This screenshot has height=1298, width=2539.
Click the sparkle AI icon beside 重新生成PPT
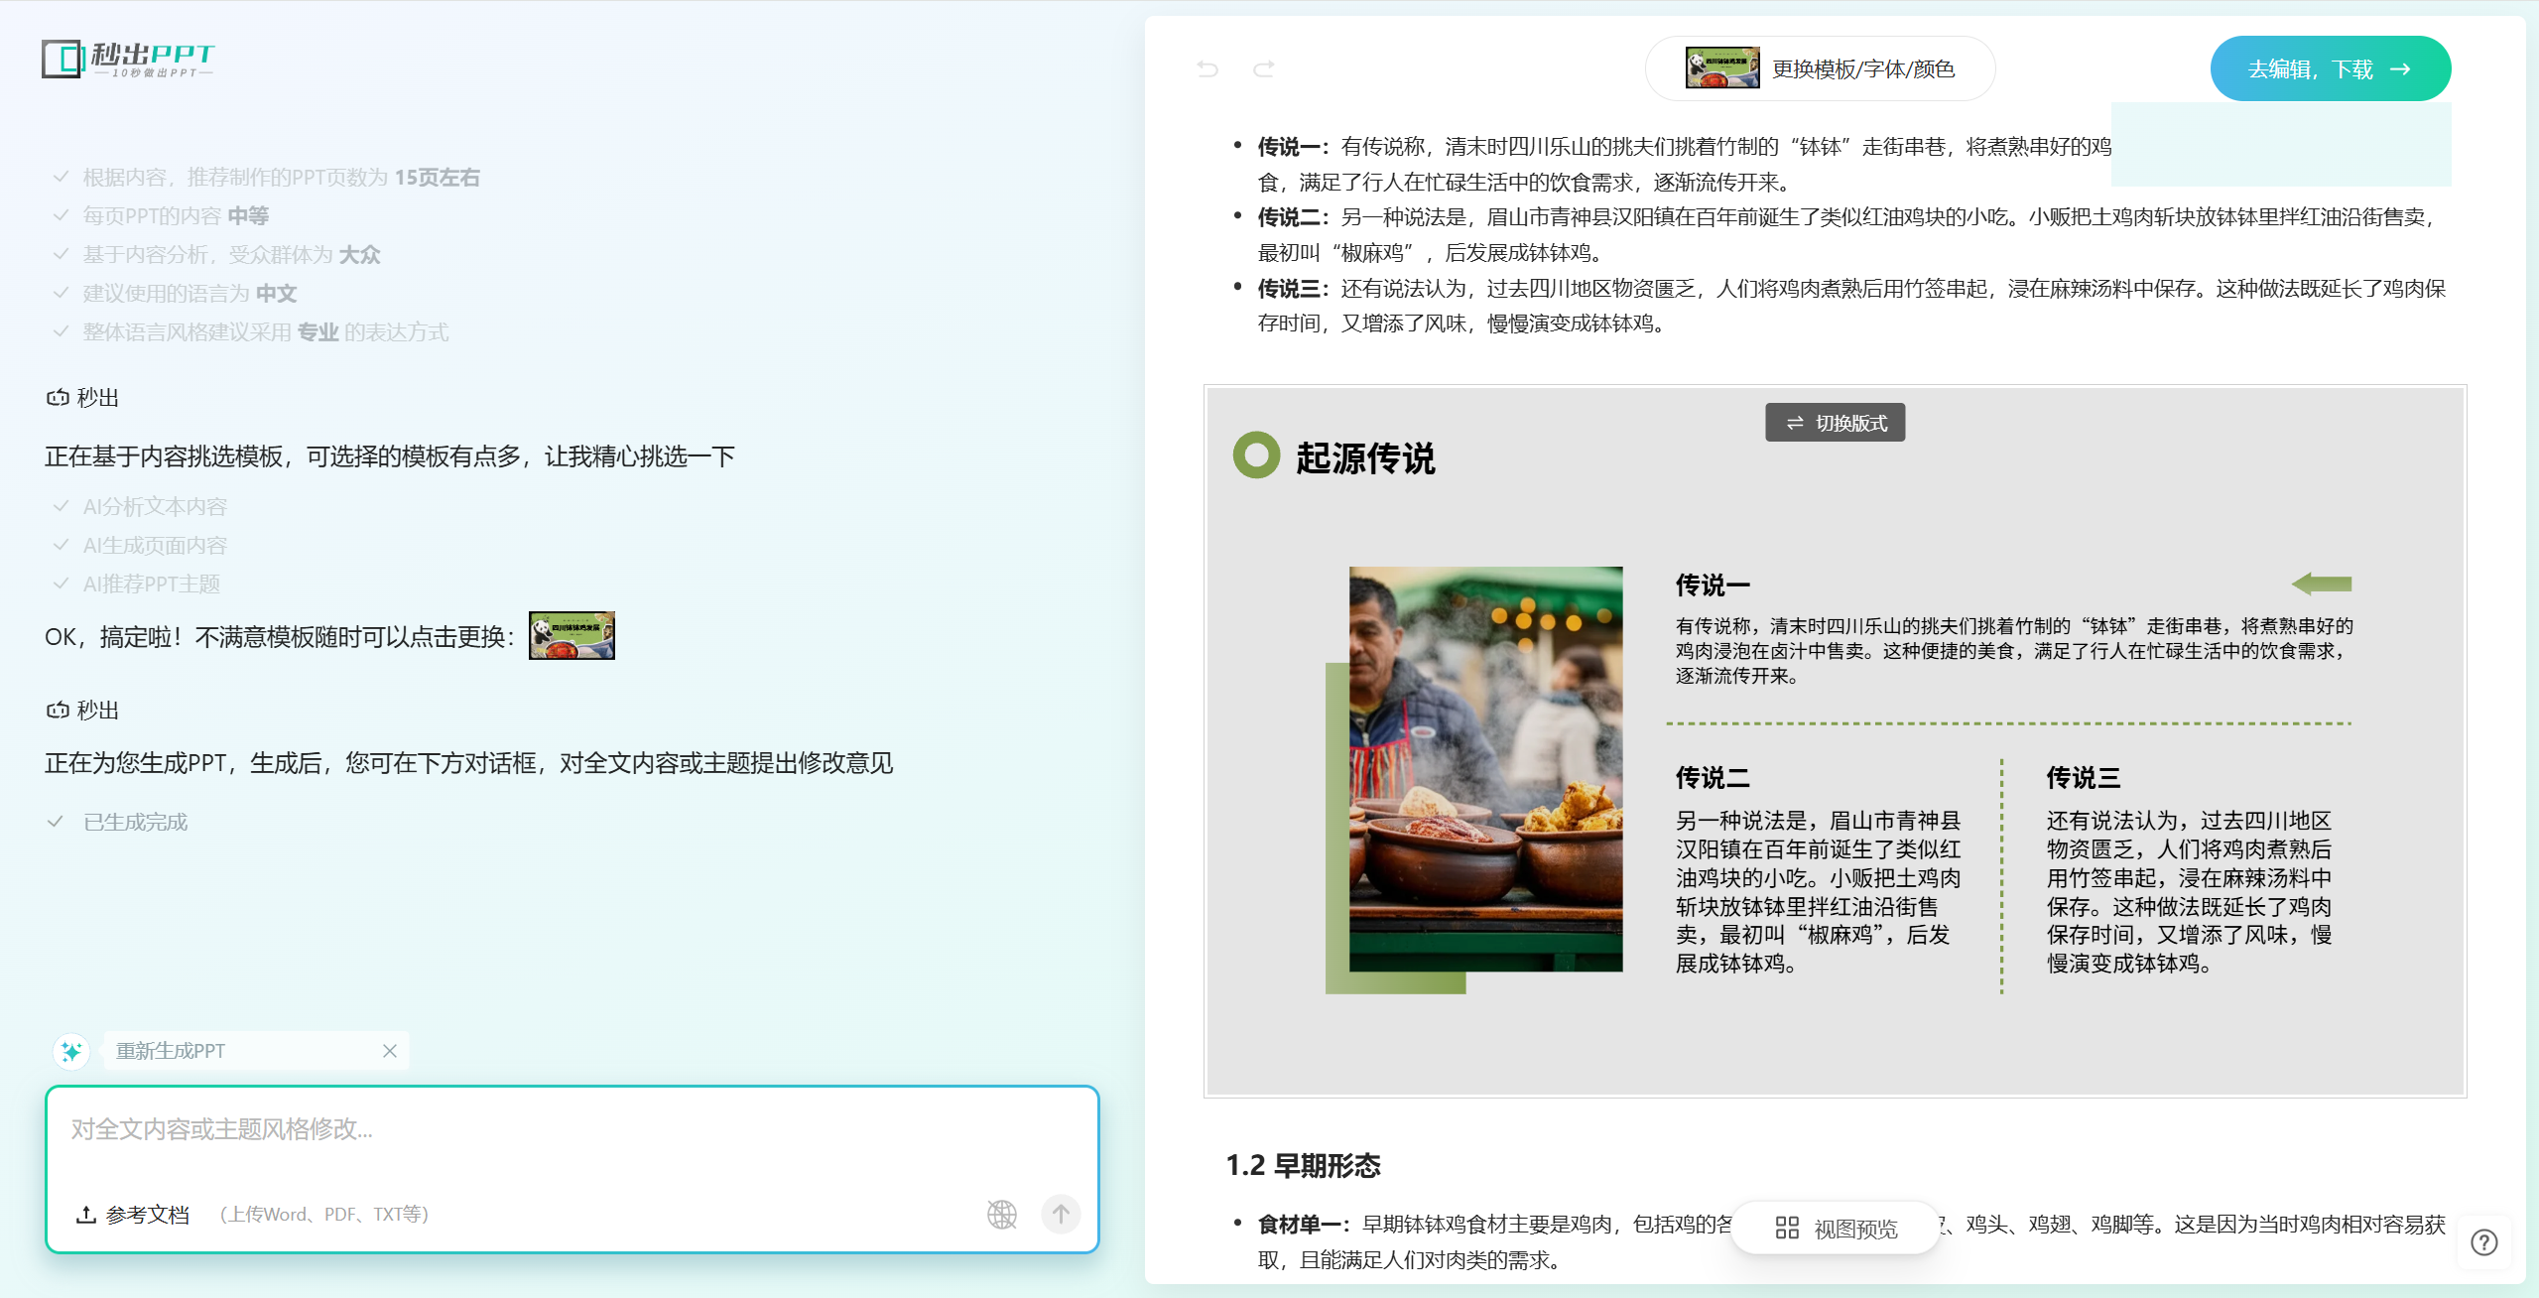71,1051
